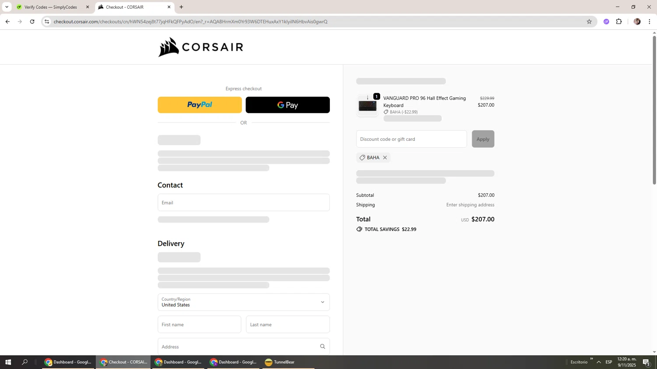The width and height of the screenshot is (657, 369).
Task: Click the Last name field
Action: coord(288,324)
